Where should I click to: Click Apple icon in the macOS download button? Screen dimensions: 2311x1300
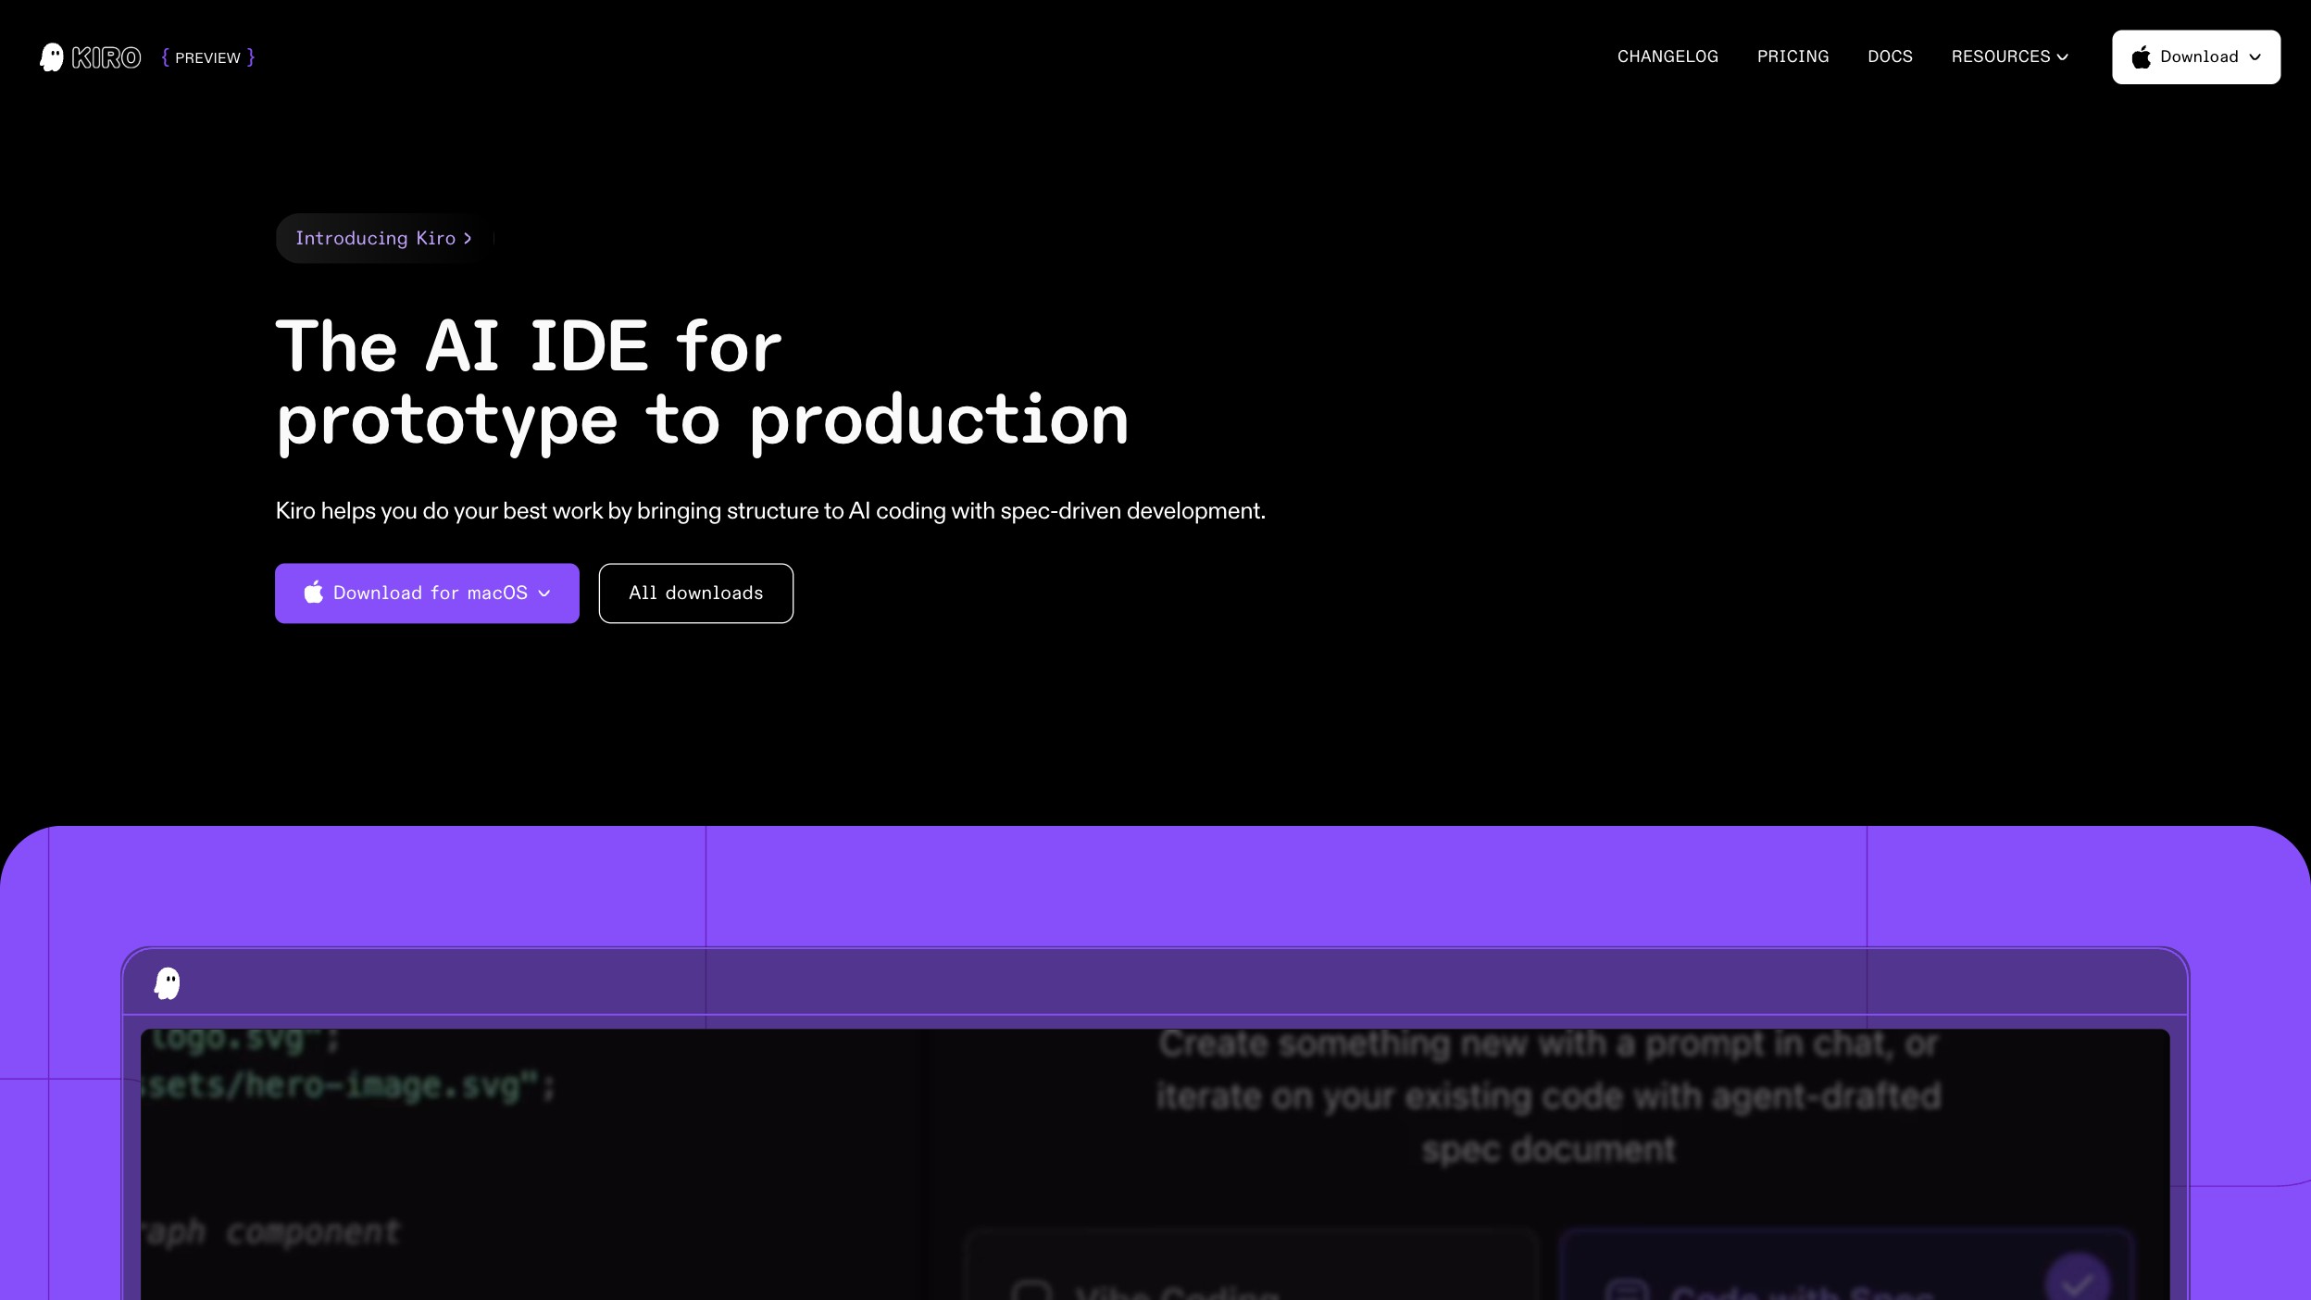pos(314,593)
